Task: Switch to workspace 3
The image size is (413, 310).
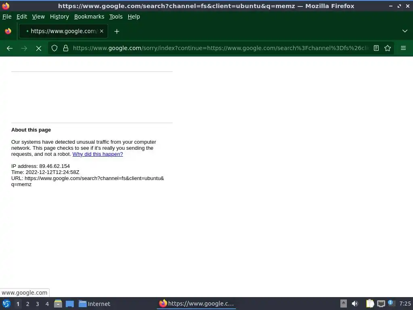Action: (38, 304)
